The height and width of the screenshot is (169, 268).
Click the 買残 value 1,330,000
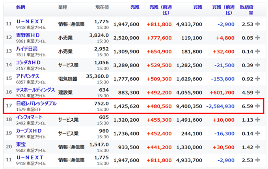point(189,147)
